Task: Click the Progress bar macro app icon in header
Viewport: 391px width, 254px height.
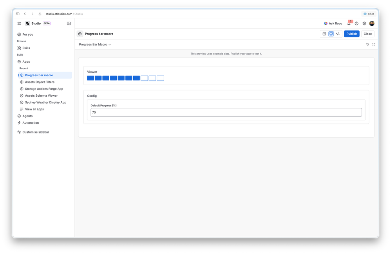Action: tap(80, 34)
